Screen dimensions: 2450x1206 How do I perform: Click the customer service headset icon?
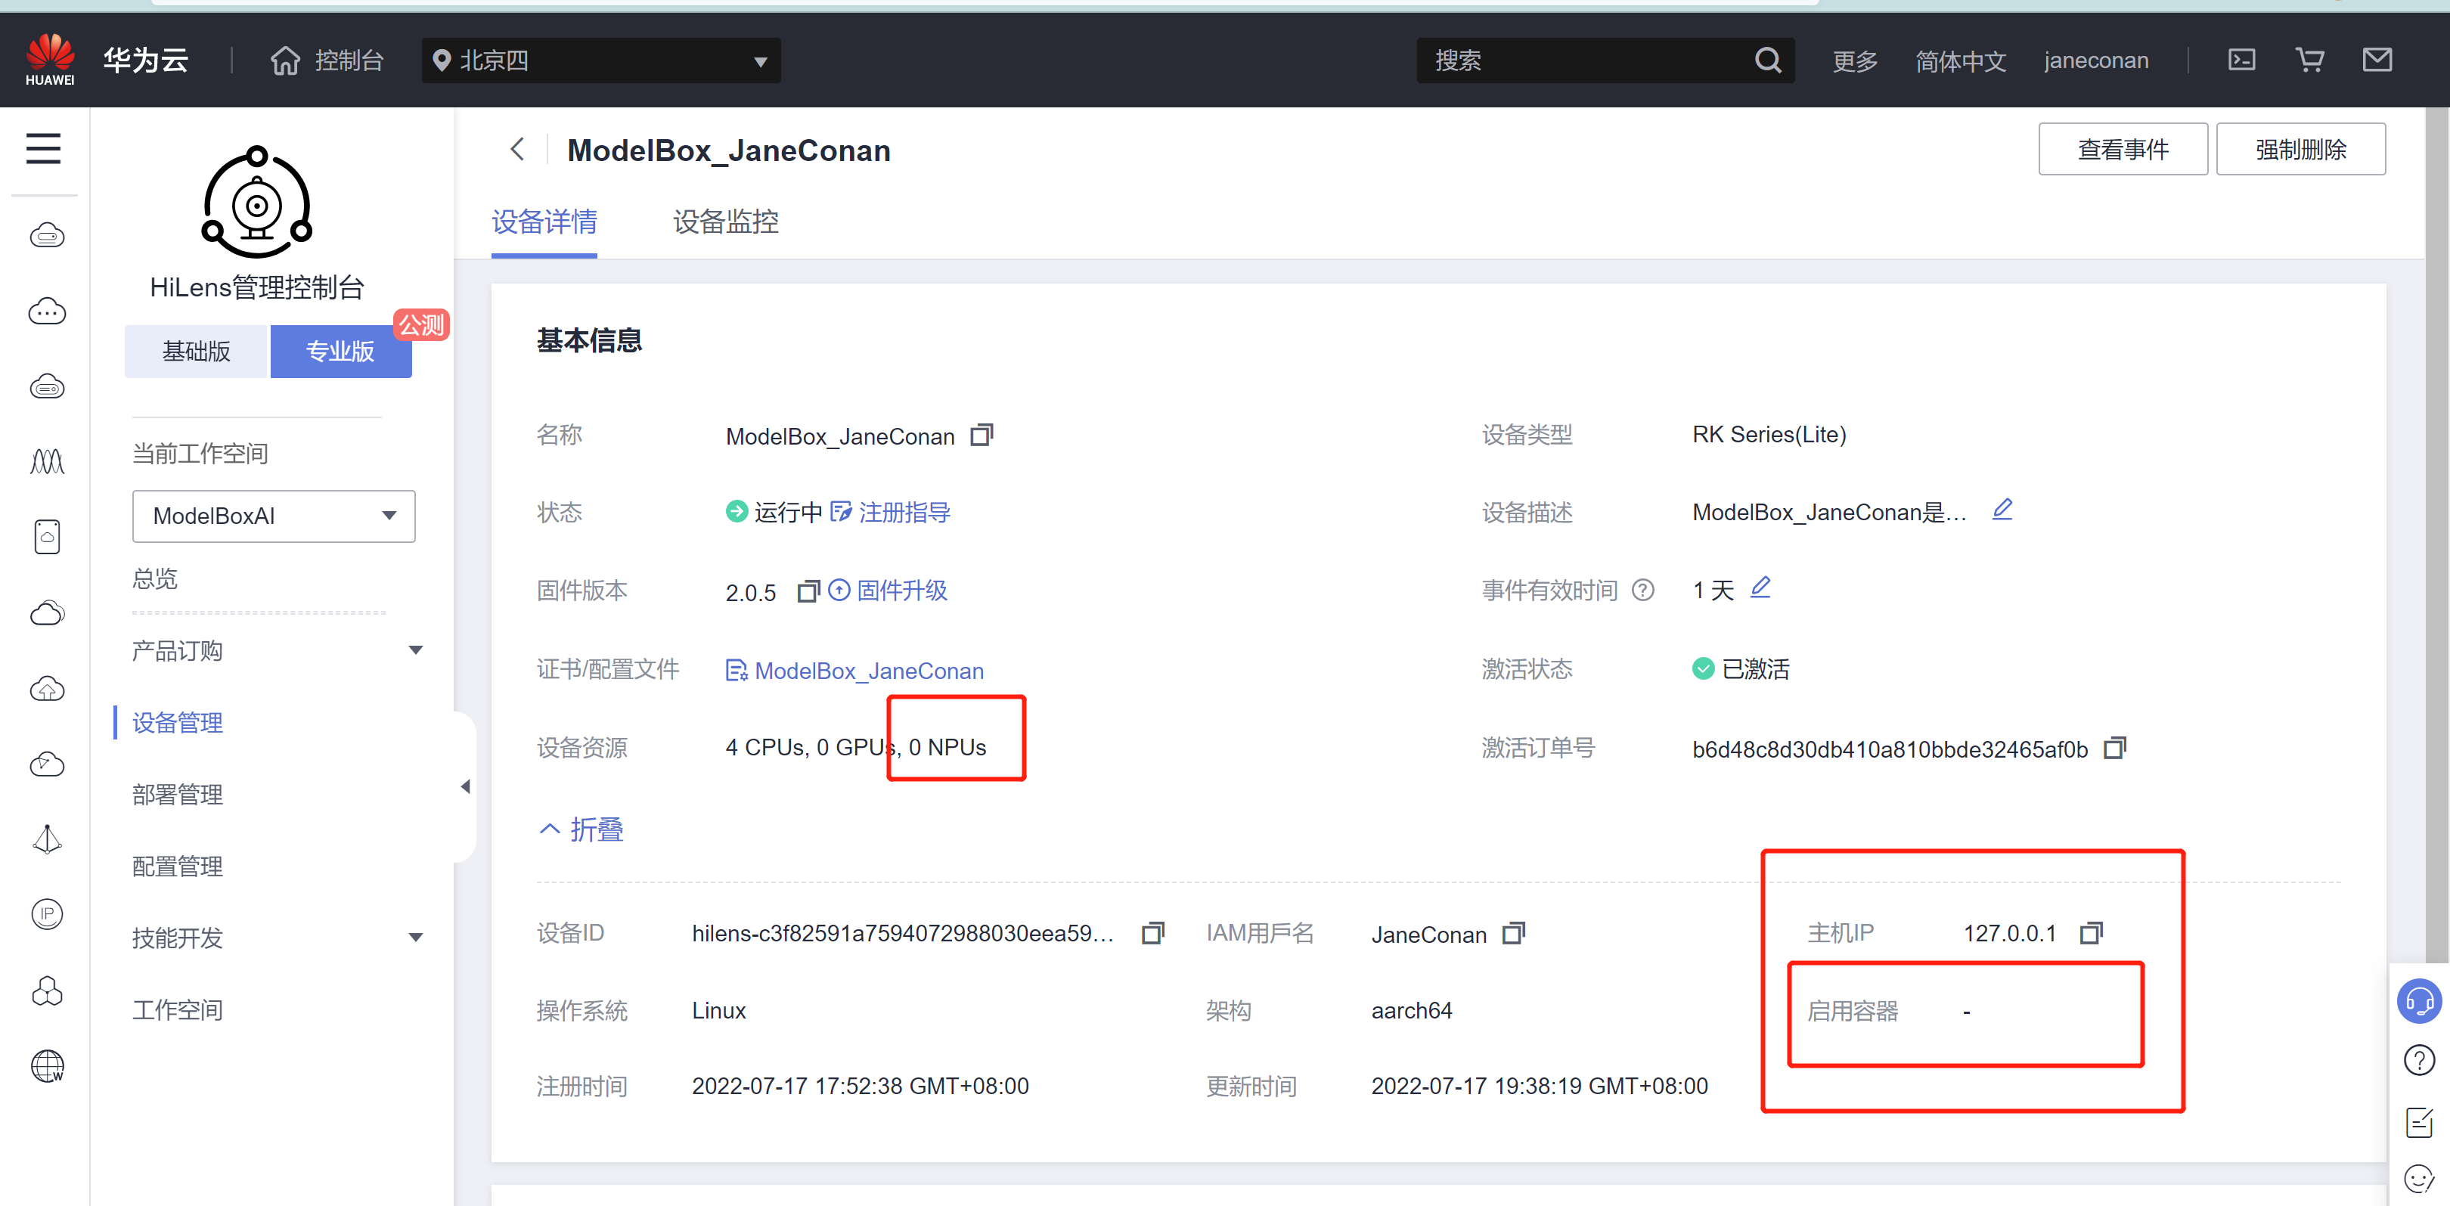coord(2418,1000)
